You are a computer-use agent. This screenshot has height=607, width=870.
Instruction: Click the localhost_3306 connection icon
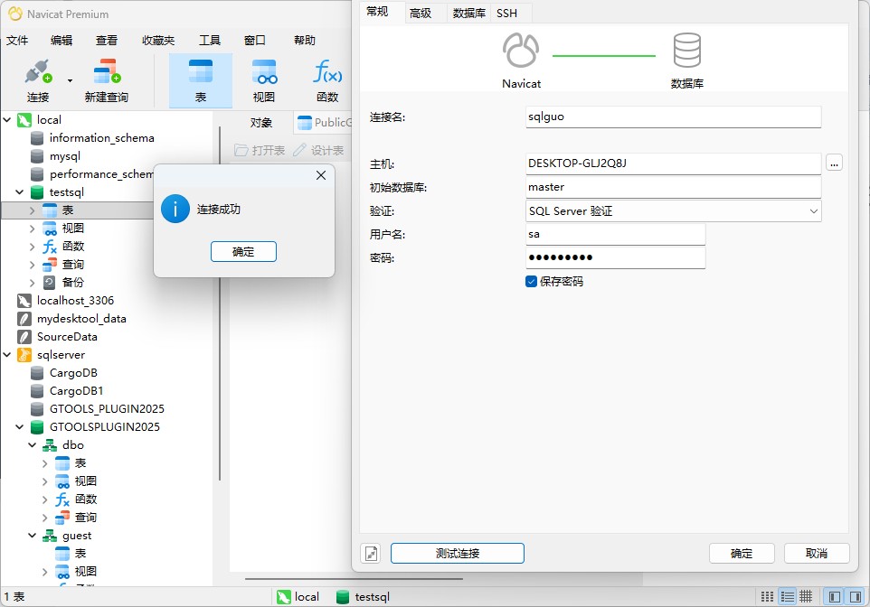(x=24, y=301)
